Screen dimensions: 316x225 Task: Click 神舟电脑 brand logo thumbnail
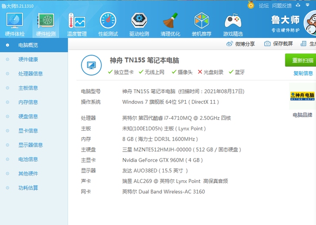[303, 96]
